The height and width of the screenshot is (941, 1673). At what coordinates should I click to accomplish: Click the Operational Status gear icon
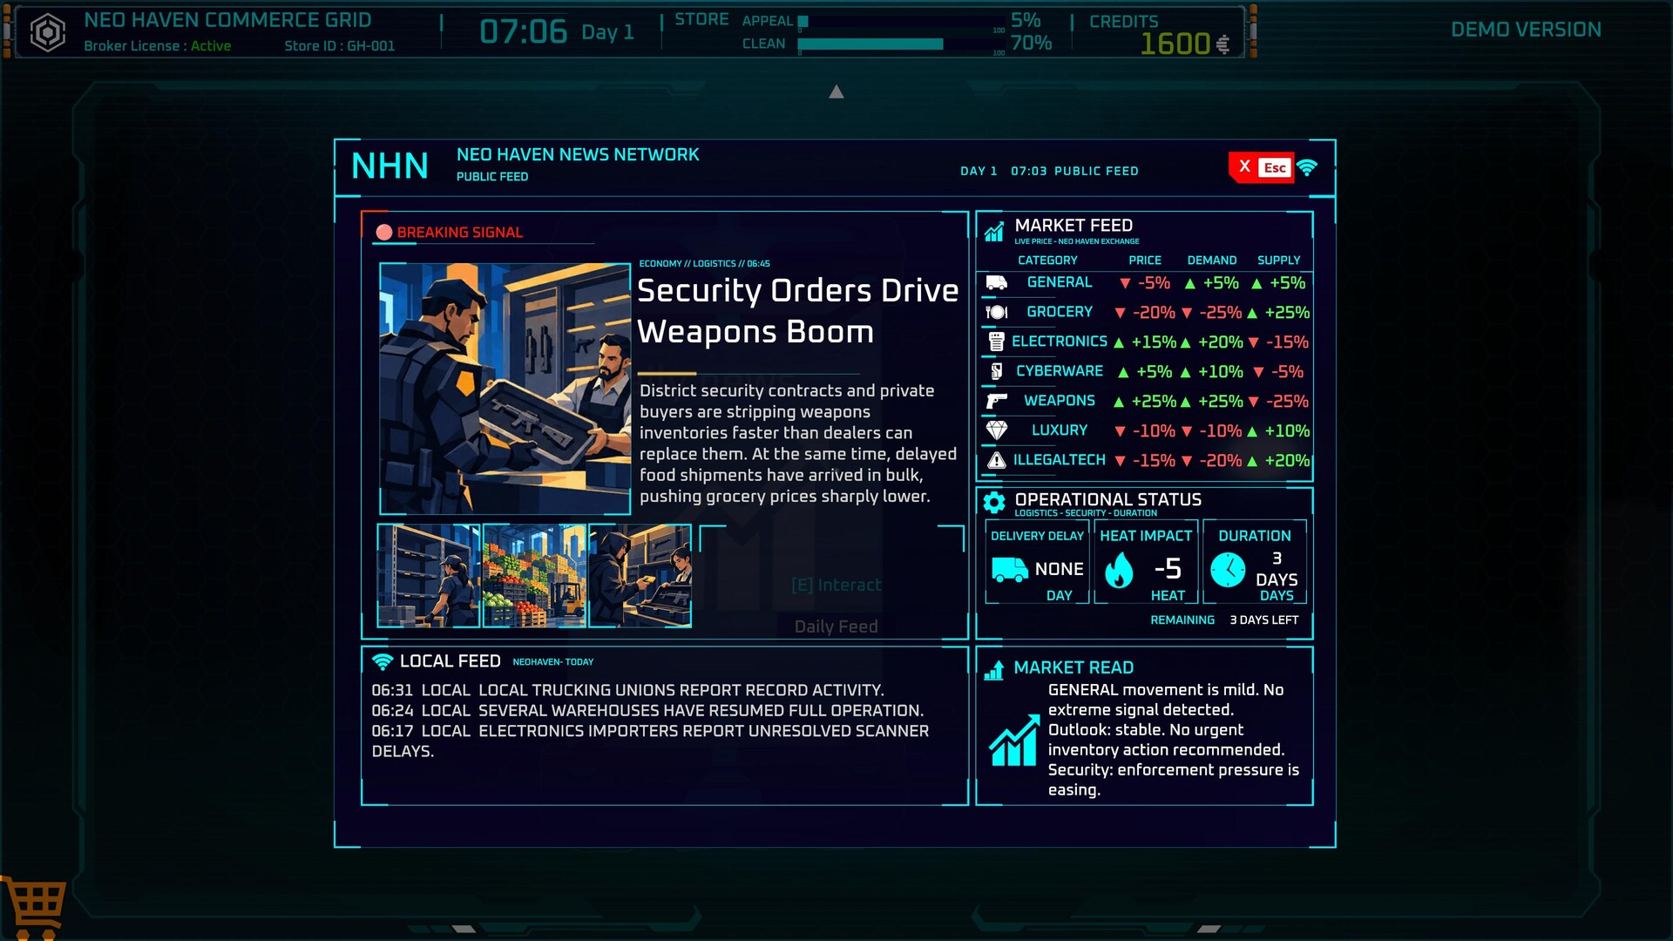(x=994, y=502)
